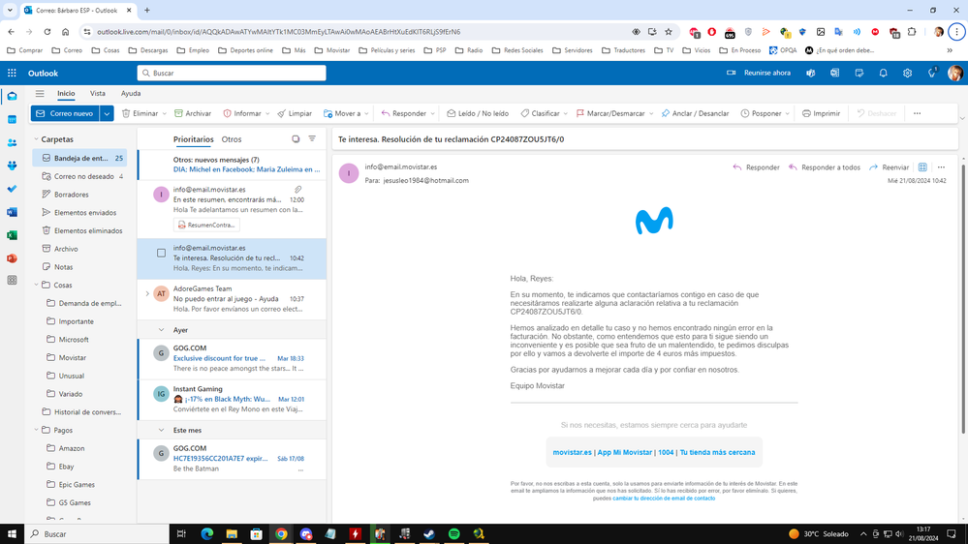Open the GOG.COM Exclusive discount email
Screen dimensions: 968x544
(x=233, y=358)
